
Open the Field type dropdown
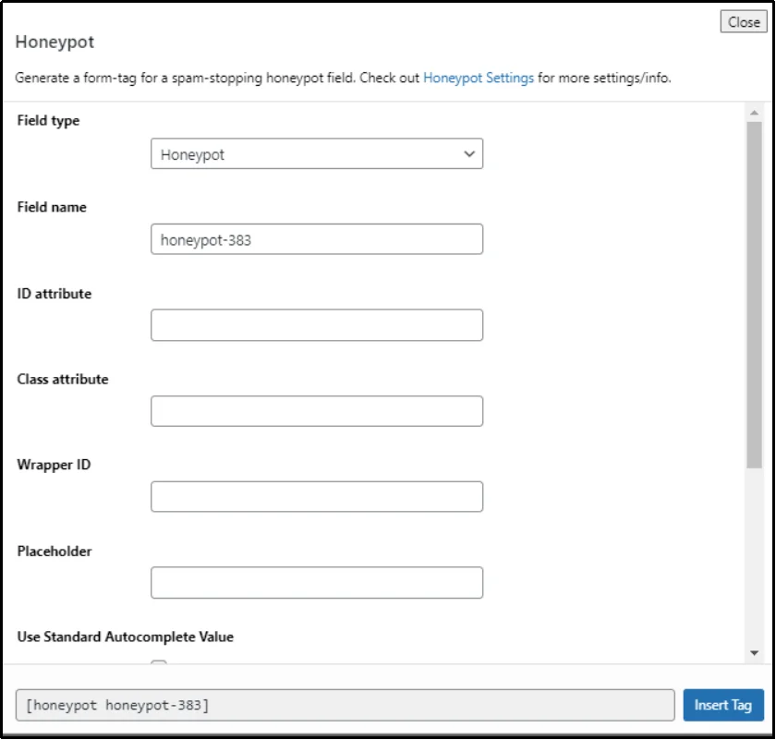point(317,154)
